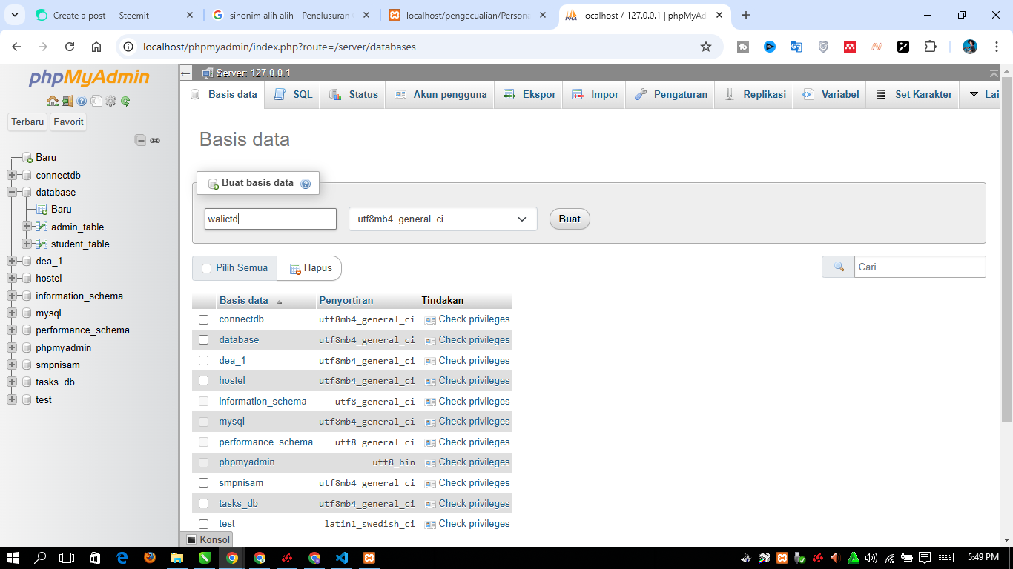Switch to the Create a post — Steemit tab
The height and width of the screenshot is (569, 1013).
101,15
